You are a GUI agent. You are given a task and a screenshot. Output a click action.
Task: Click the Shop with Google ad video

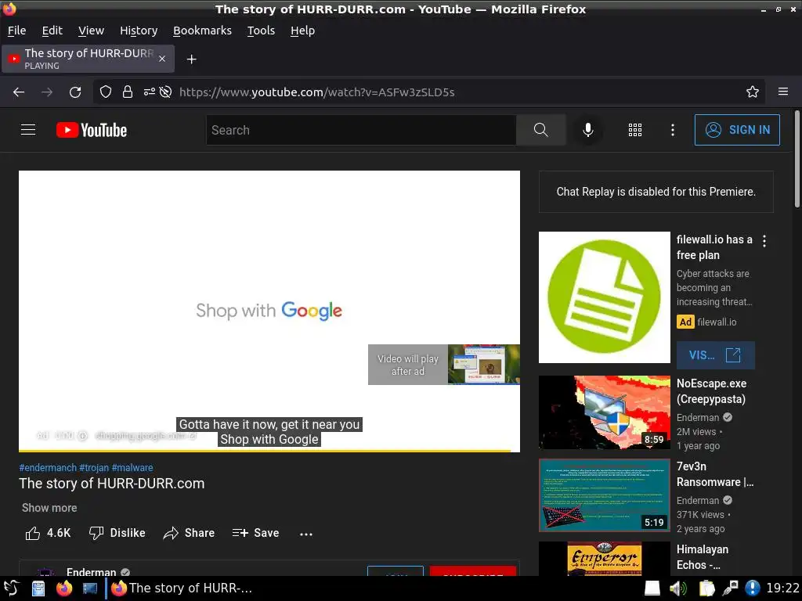click(269, 311)
